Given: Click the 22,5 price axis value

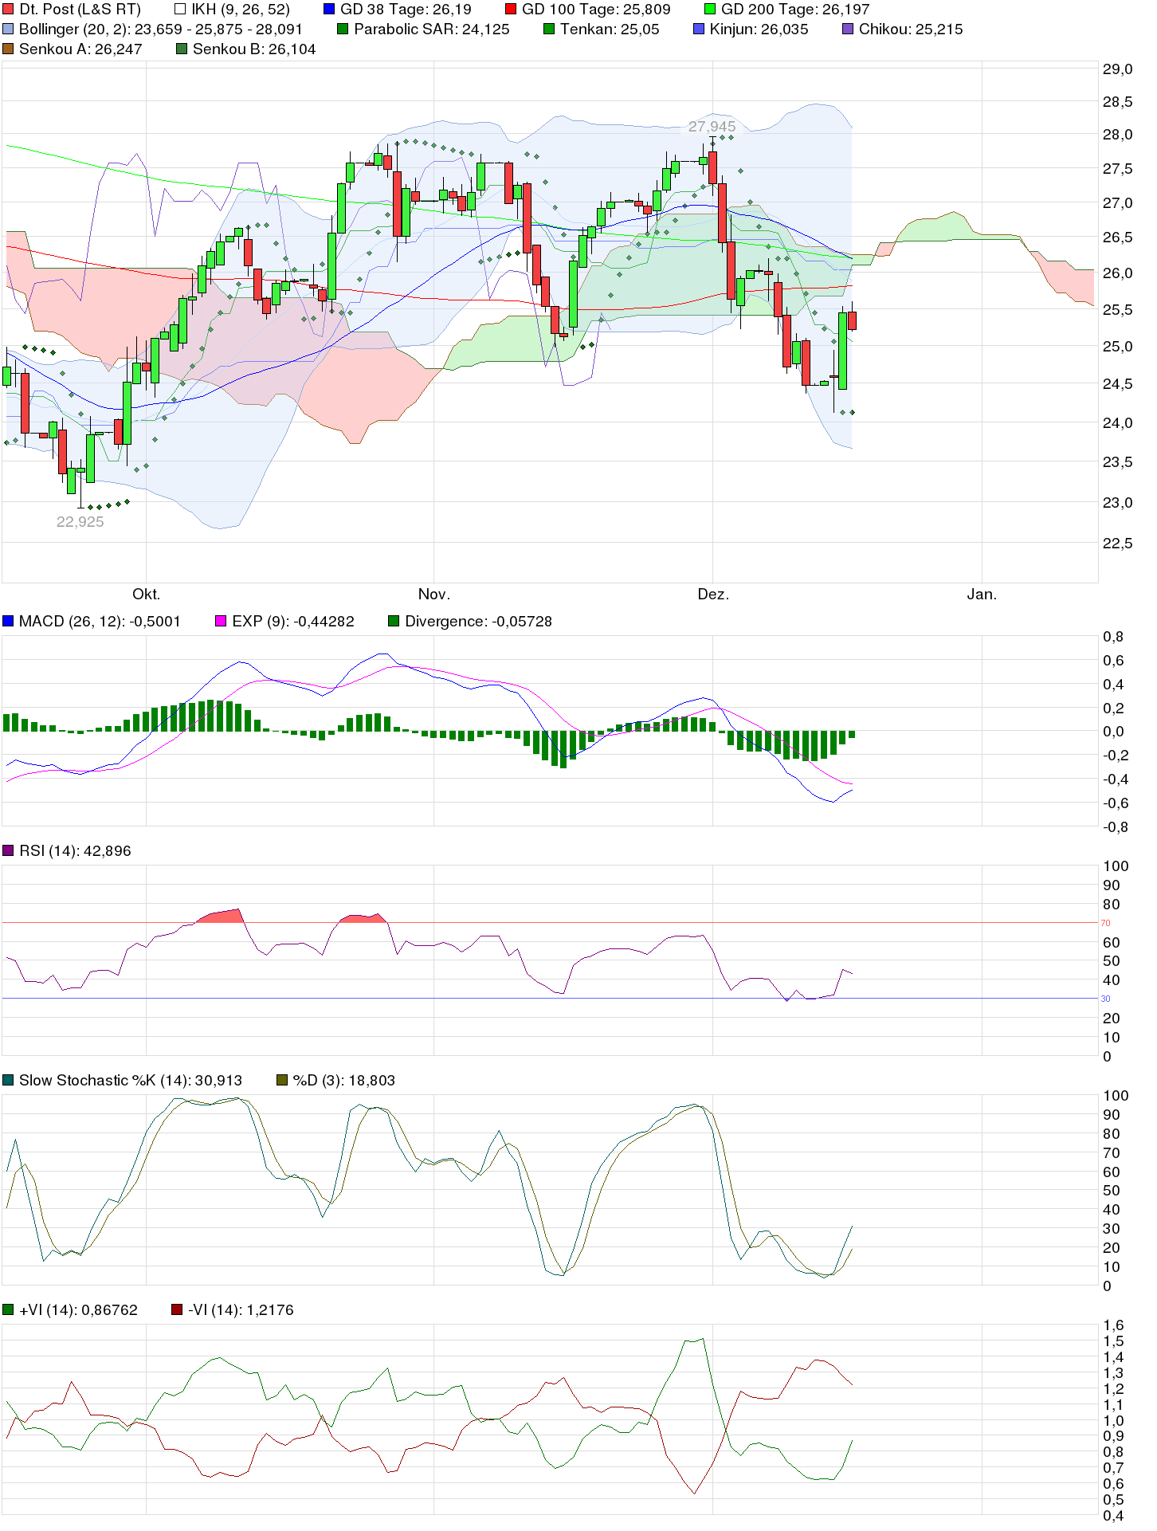Looking at the screenshot, I should (x=1117, y=544).
